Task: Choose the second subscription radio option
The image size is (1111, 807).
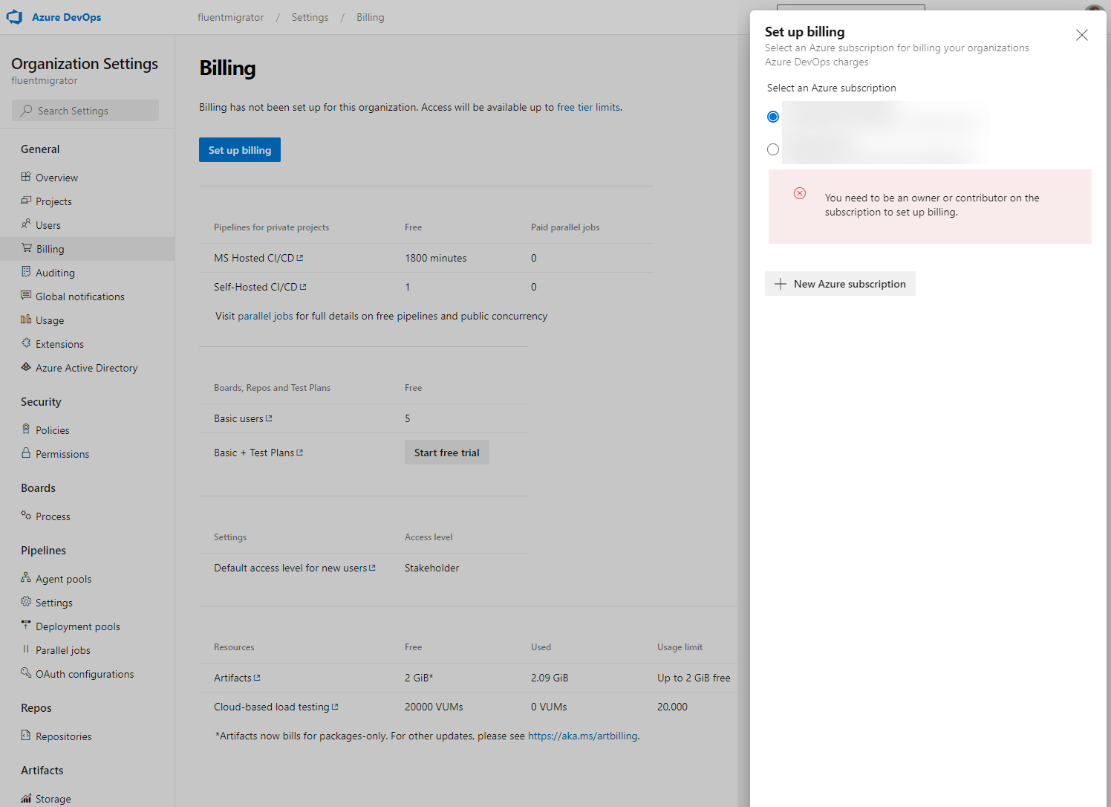Action: (773, 149)
